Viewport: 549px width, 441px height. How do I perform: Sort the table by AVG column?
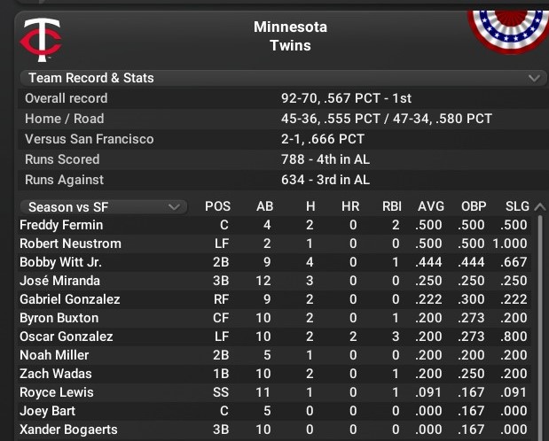431,206
